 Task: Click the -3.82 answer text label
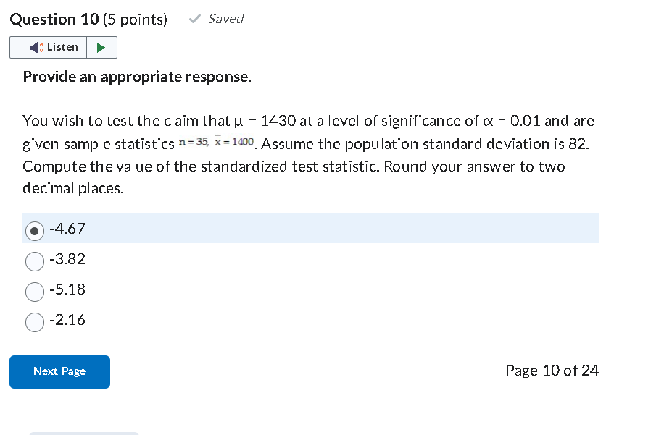pyautogui.click(x=67, y=260)
